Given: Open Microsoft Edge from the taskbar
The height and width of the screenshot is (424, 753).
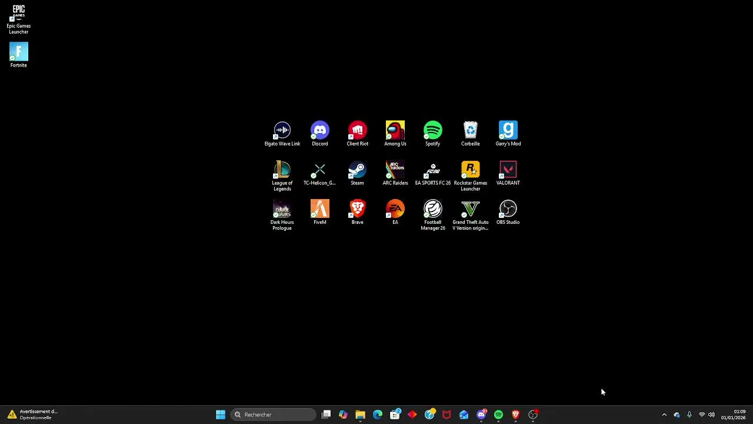Looking at the screenshot, I should (378, 415).
